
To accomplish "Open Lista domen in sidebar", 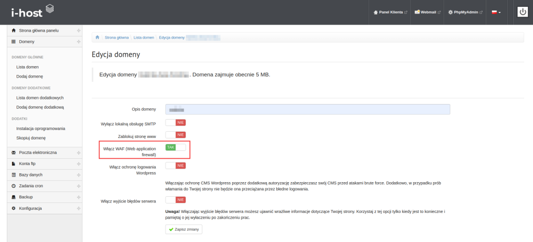I will (28, 67).
